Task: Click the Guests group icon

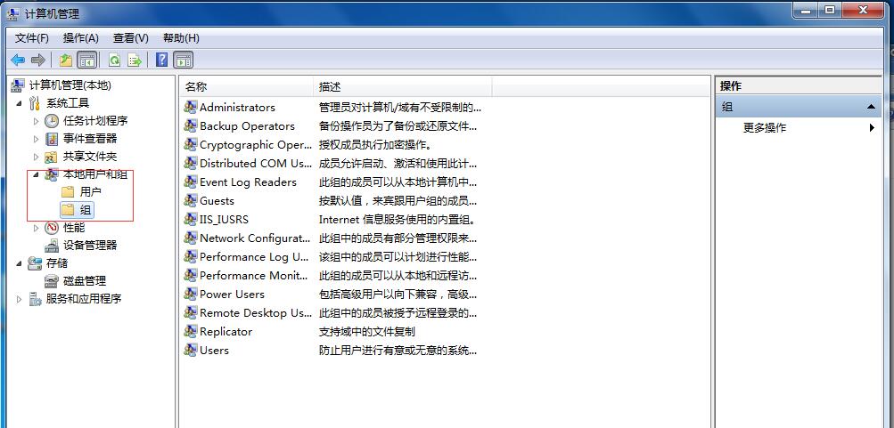Action: pyautogui.click(x=191, y=200)
